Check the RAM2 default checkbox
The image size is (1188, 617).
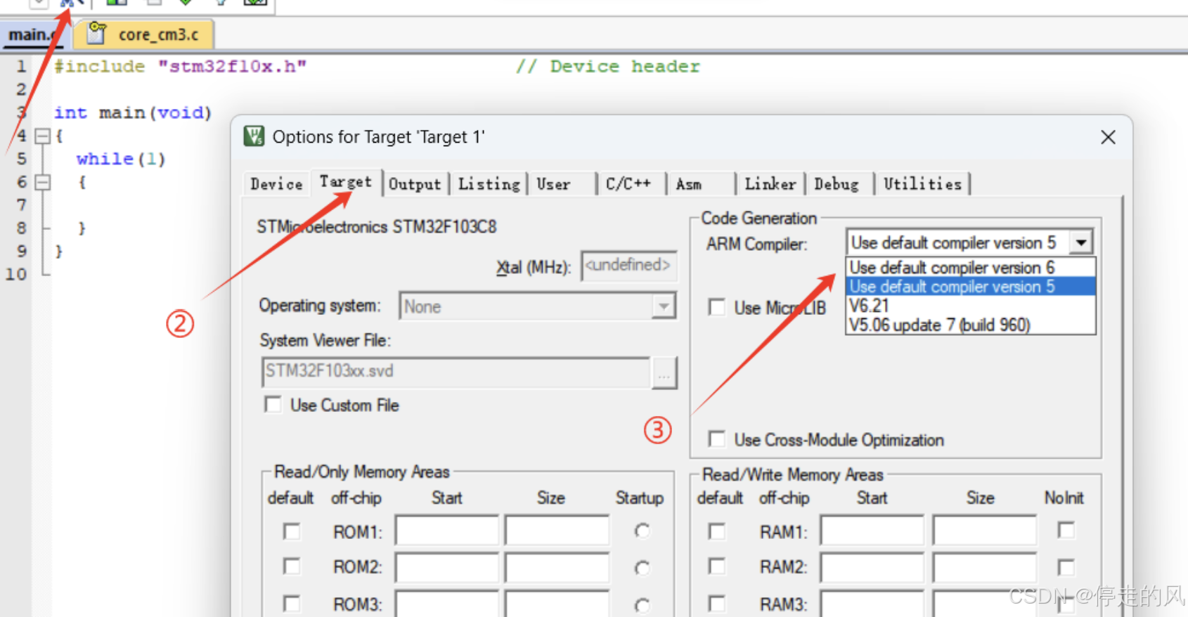pos(717,566)
